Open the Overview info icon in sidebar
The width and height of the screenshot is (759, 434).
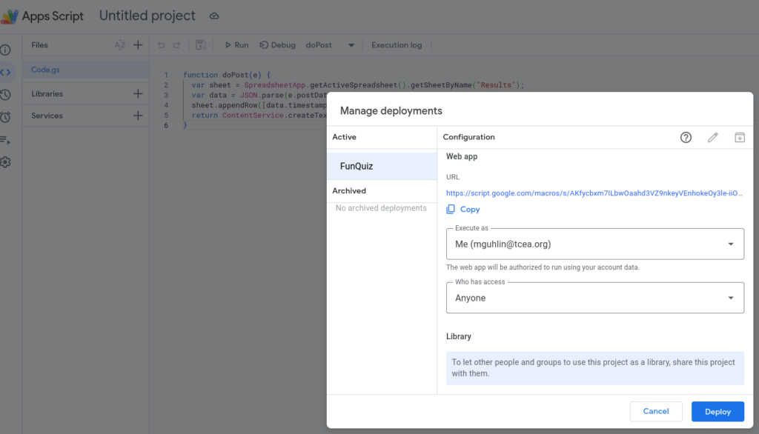pos(6,50)
